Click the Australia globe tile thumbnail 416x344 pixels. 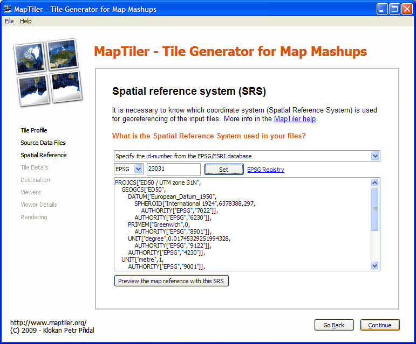(x=66, y=87)
